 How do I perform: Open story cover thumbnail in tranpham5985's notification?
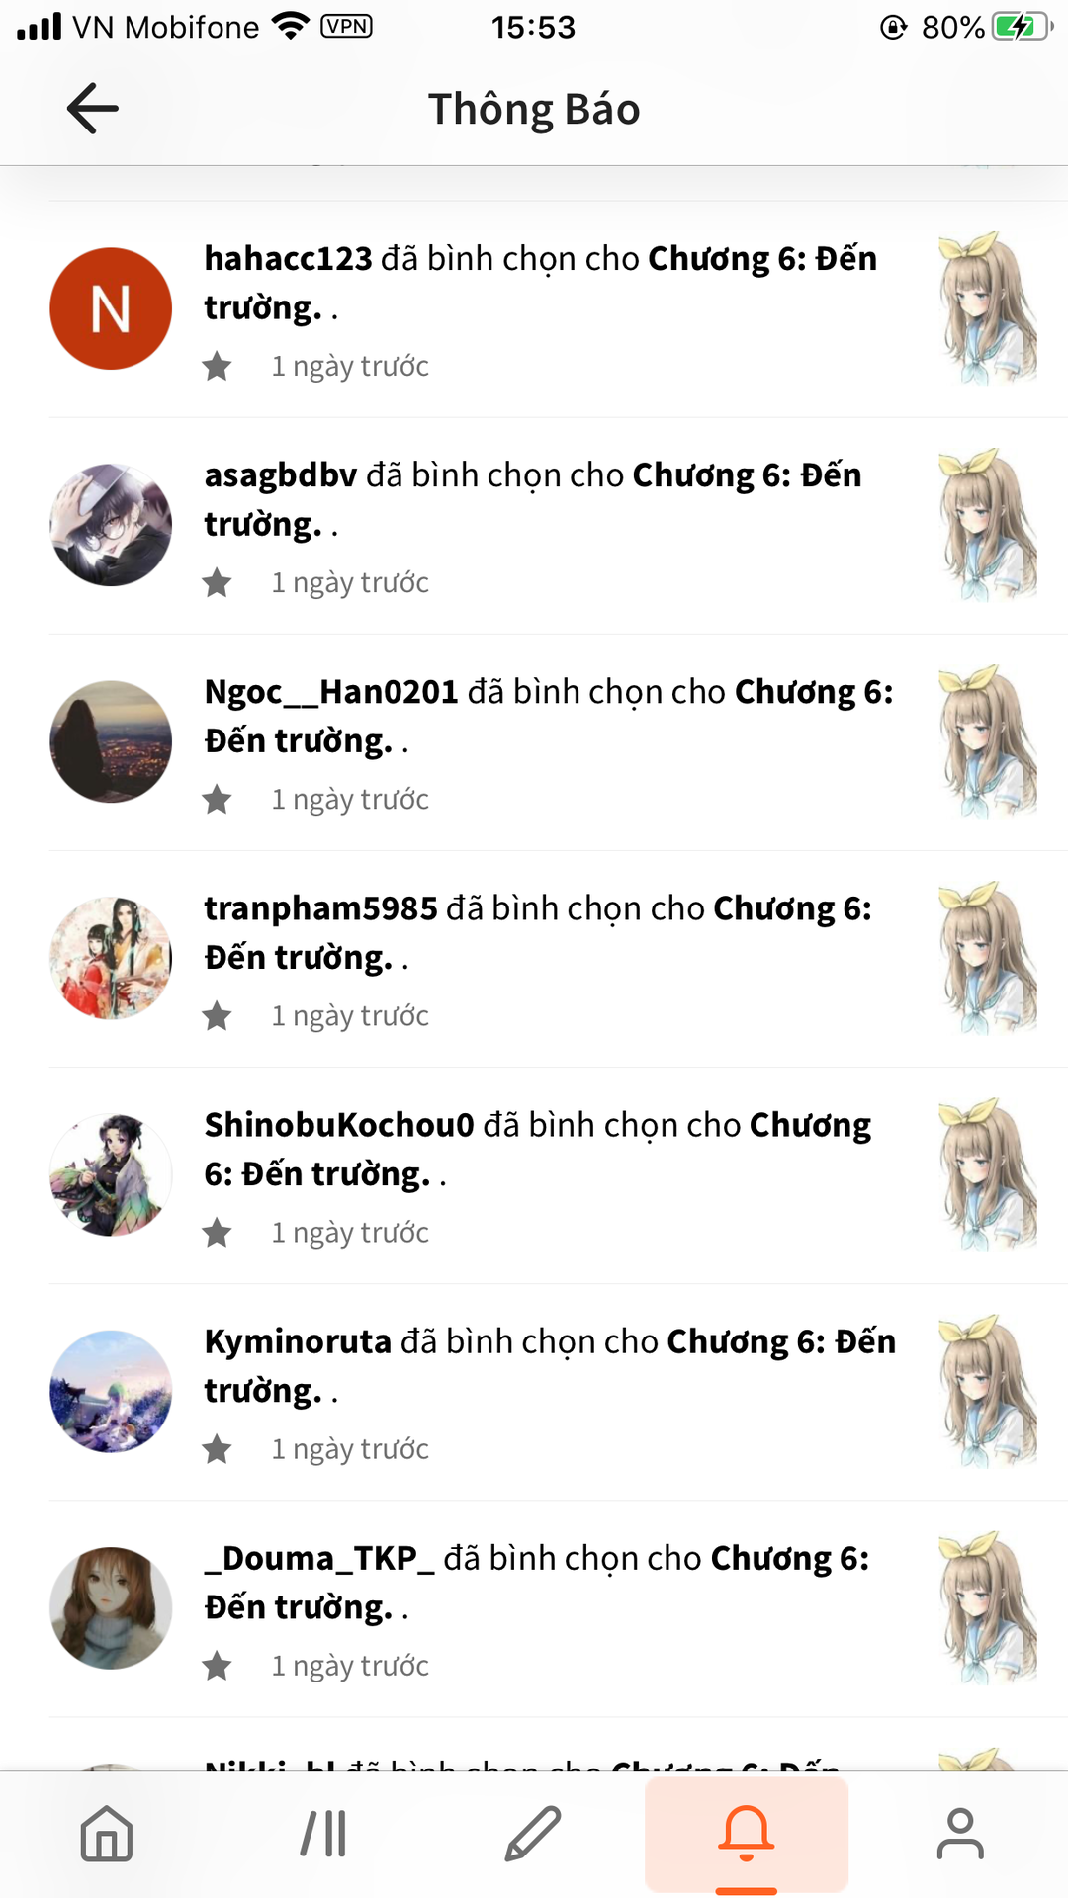pyautogui.click(x=987, y=958)
